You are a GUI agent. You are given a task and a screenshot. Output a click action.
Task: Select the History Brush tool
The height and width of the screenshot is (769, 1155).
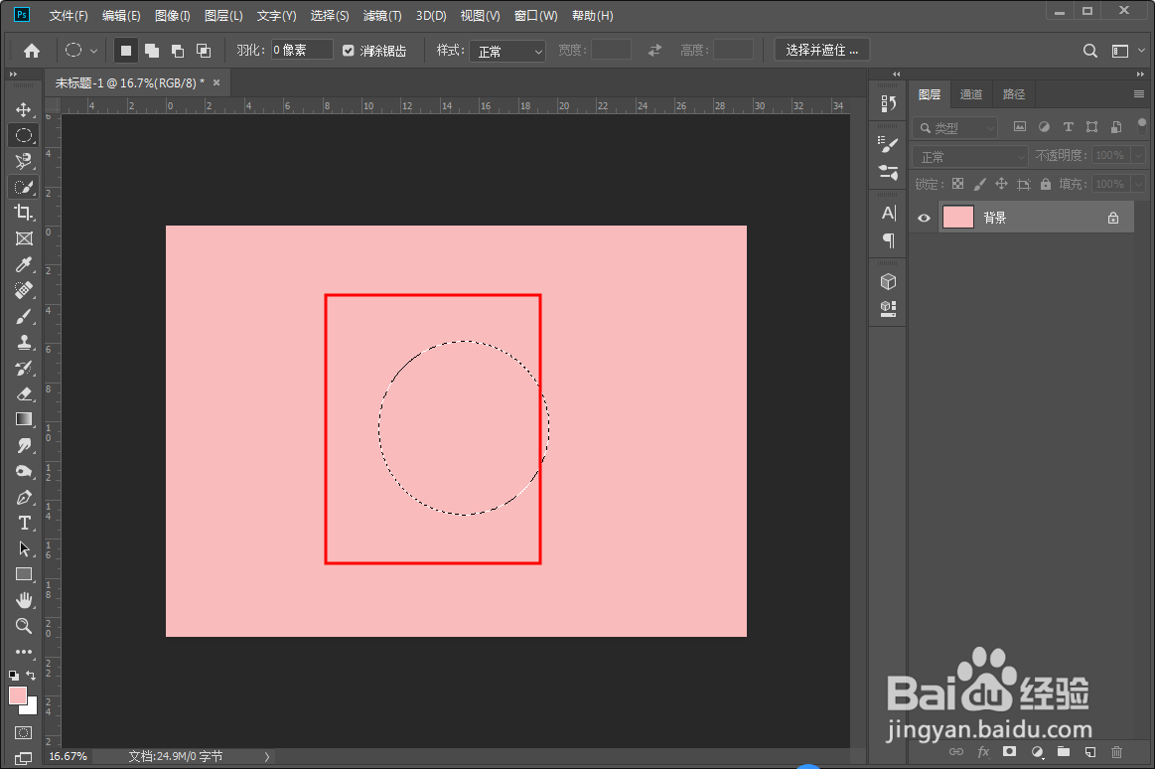pos(24,369)
